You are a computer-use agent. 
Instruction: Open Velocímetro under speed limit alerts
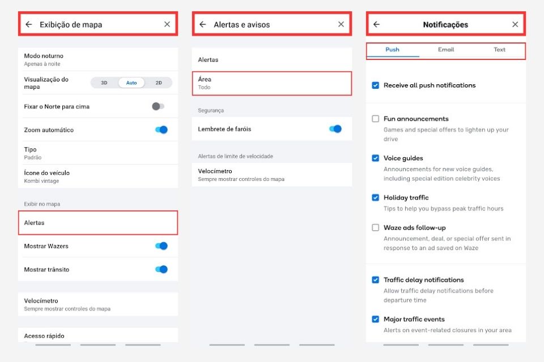click(272, 175)
